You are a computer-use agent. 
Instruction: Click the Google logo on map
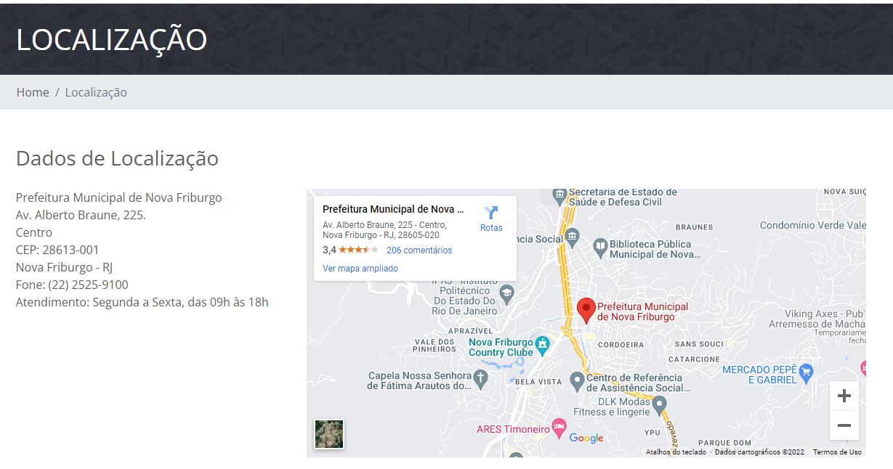pyautogui.click(x=586, y=438)
